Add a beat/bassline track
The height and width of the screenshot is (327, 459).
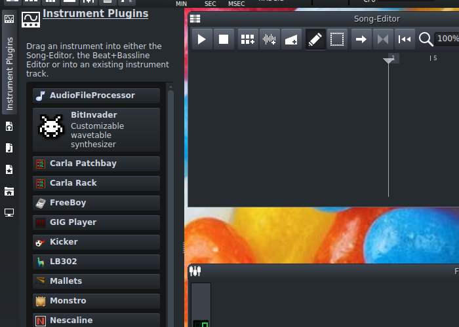pos(248,39)
